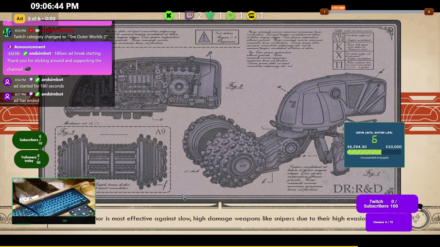The height and width of the screenshot is (247, 440).
Task: Click 'I've raised 62% of my goal!' text
Action: click(374, 158)
